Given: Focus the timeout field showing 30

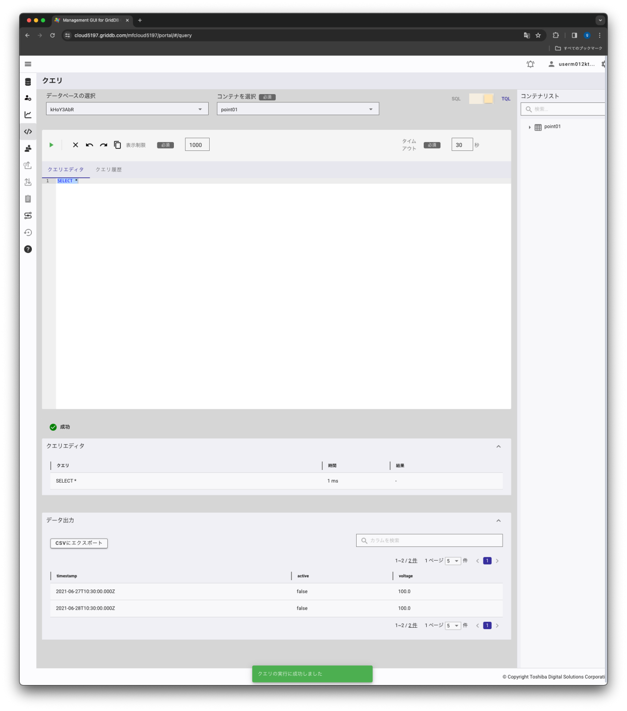Looking at the screenshot, I should [x=462, y=145].
